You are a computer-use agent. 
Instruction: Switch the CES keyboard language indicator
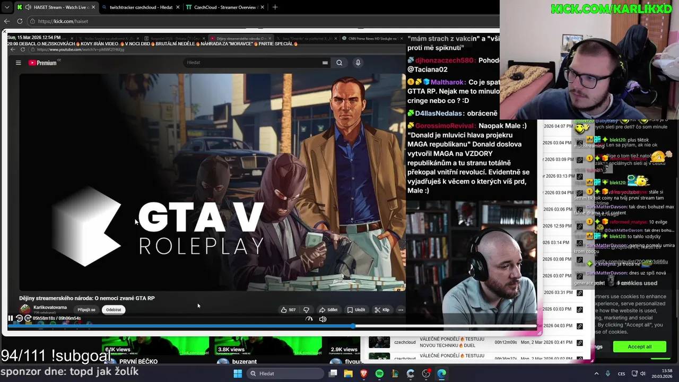click(621, 374)
